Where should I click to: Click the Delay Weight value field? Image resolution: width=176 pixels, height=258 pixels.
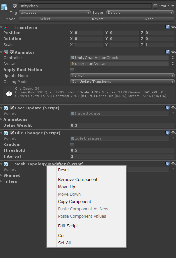coord(122,125)
